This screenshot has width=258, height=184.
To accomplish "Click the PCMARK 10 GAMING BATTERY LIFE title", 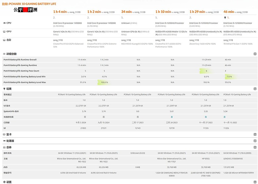I will (32, 4).
